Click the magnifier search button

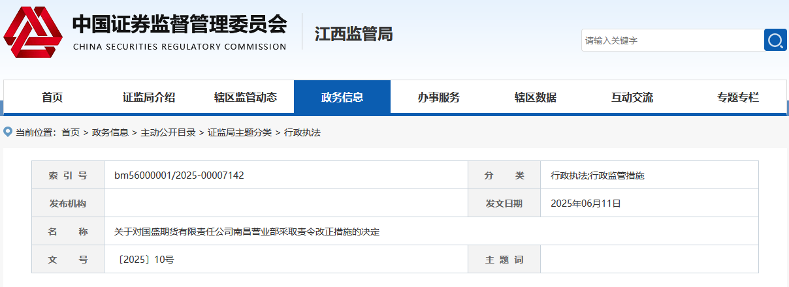pyautogui.click(x=775, y=40)
